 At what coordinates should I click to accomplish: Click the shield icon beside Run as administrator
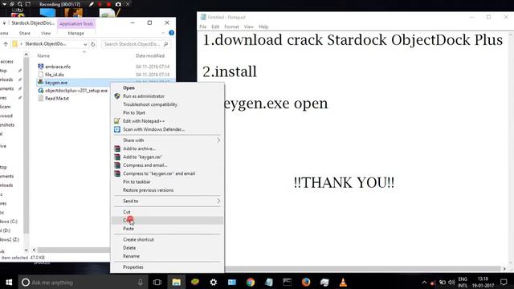(117, 96)
